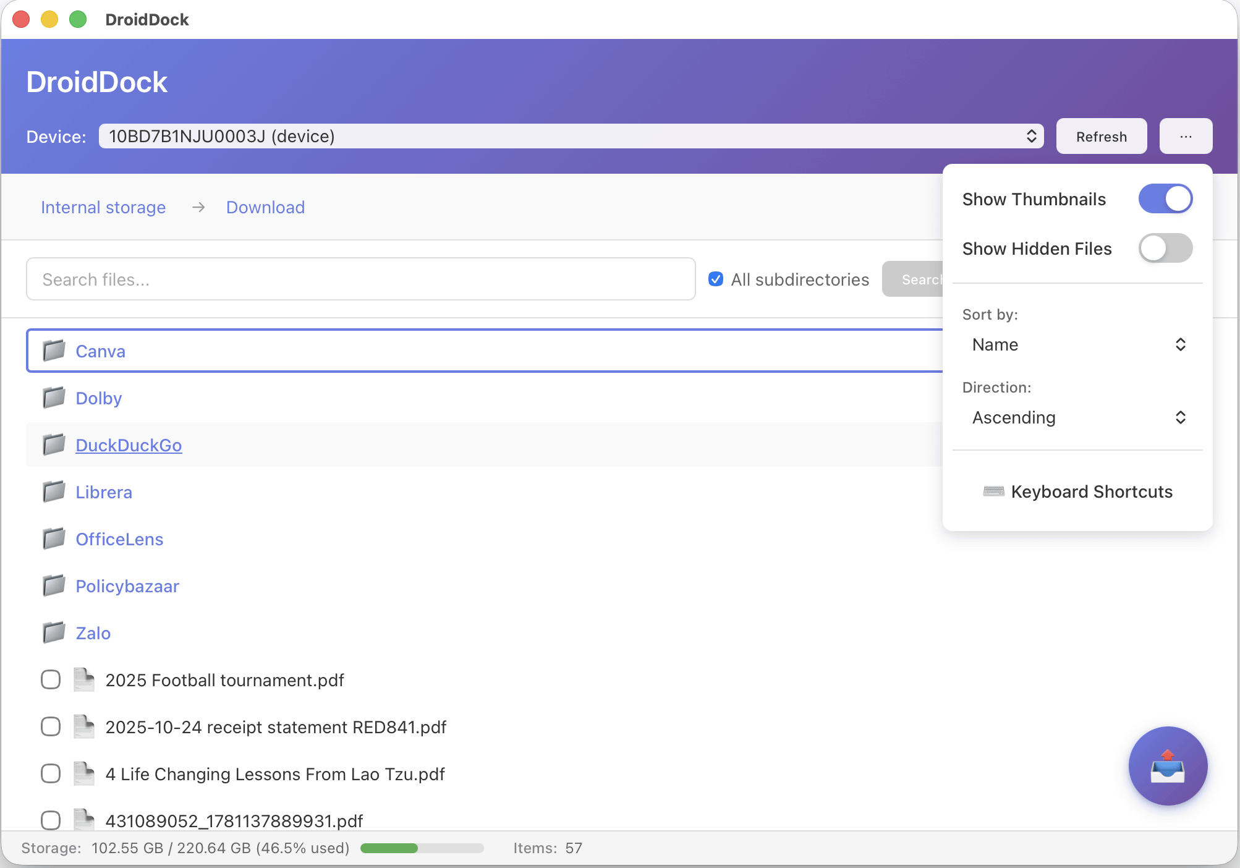Click keyboard icon beside Keyboard Shortcuts
The width and height of the screenshot is (1240, 868).
point(993,491)
